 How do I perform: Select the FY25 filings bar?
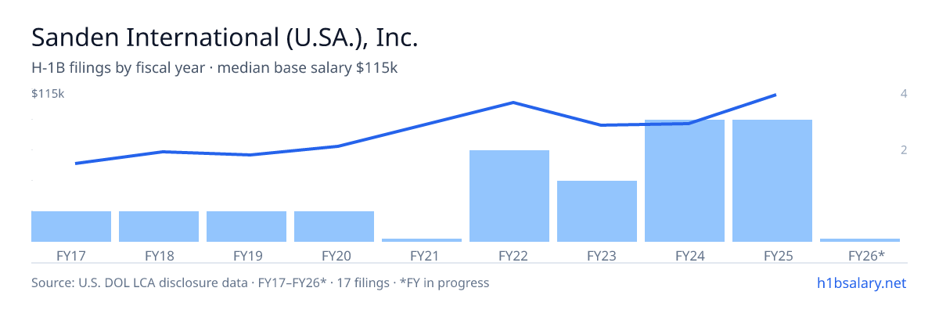tap(772, 181)
